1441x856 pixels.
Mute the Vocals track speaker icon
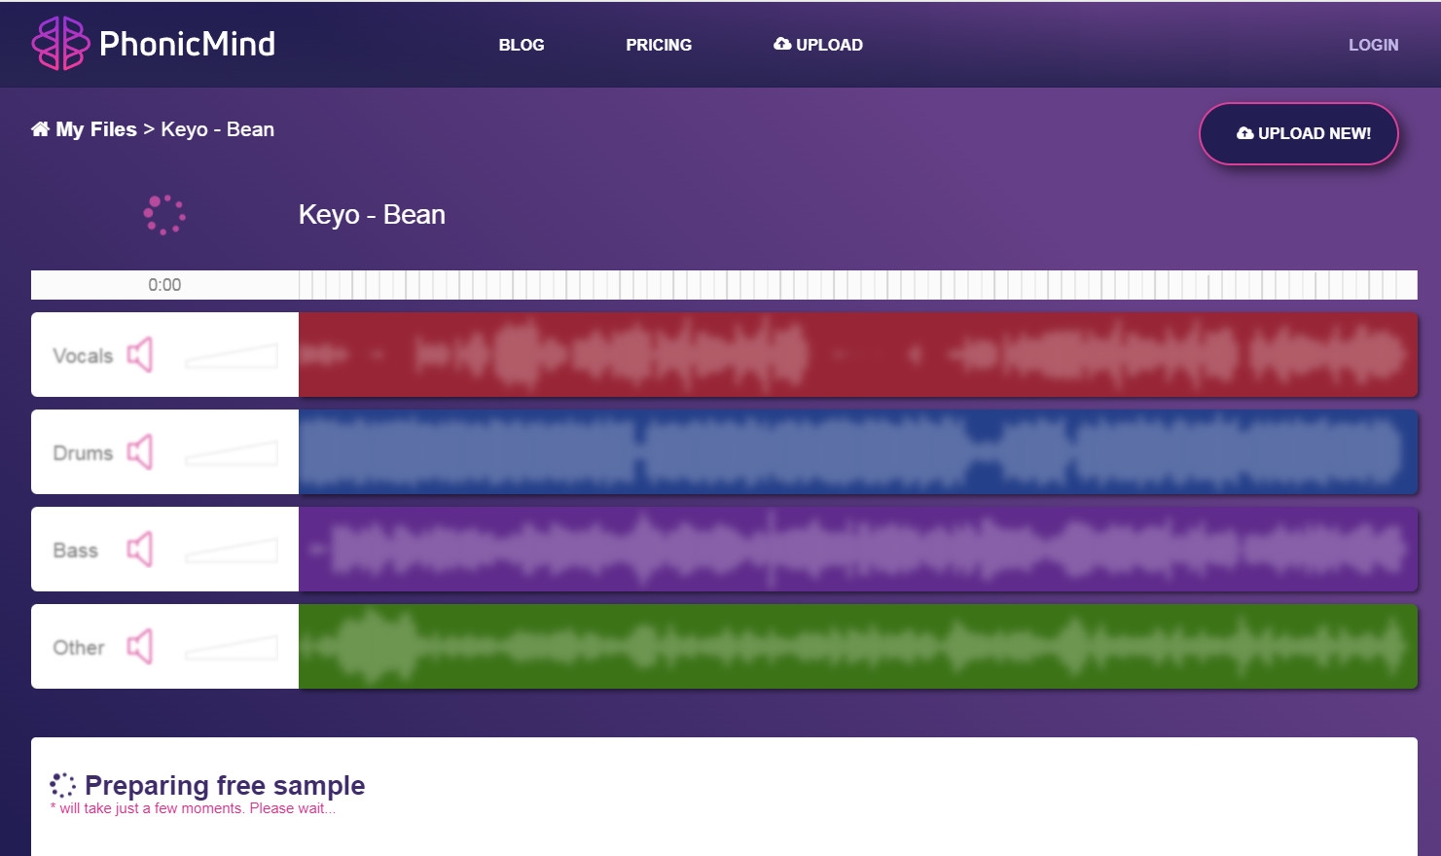point(140,355)
